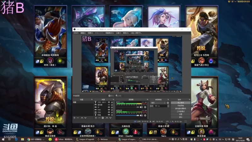Open the Edge browser in taskbar
Screen dimensions: 252x142
[16, 139]
